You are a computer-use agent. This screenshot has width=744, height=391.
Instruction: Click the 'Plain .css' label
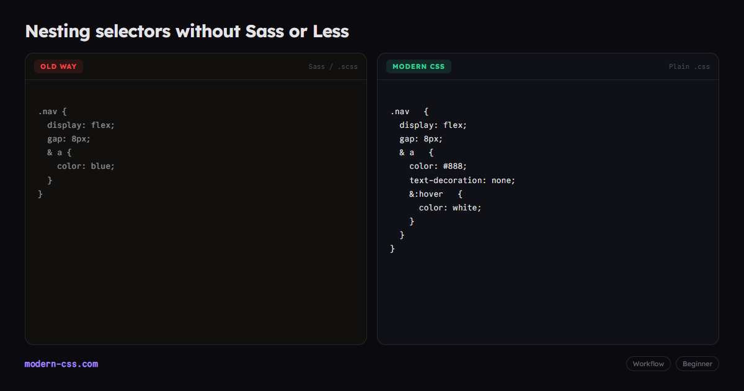click(689, 66)
